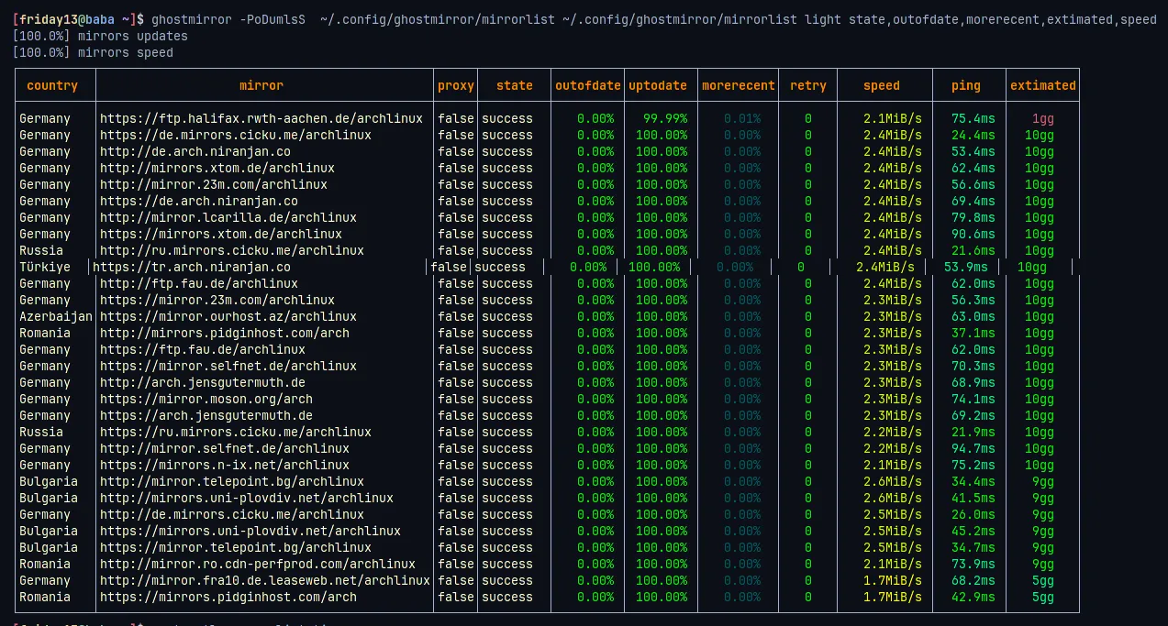The width and height of the screenshot is (1168, 626).
Task: Select the https://ru.mirrors.cicku.me/archlinux URL
Action: click(x=236, y=432)
